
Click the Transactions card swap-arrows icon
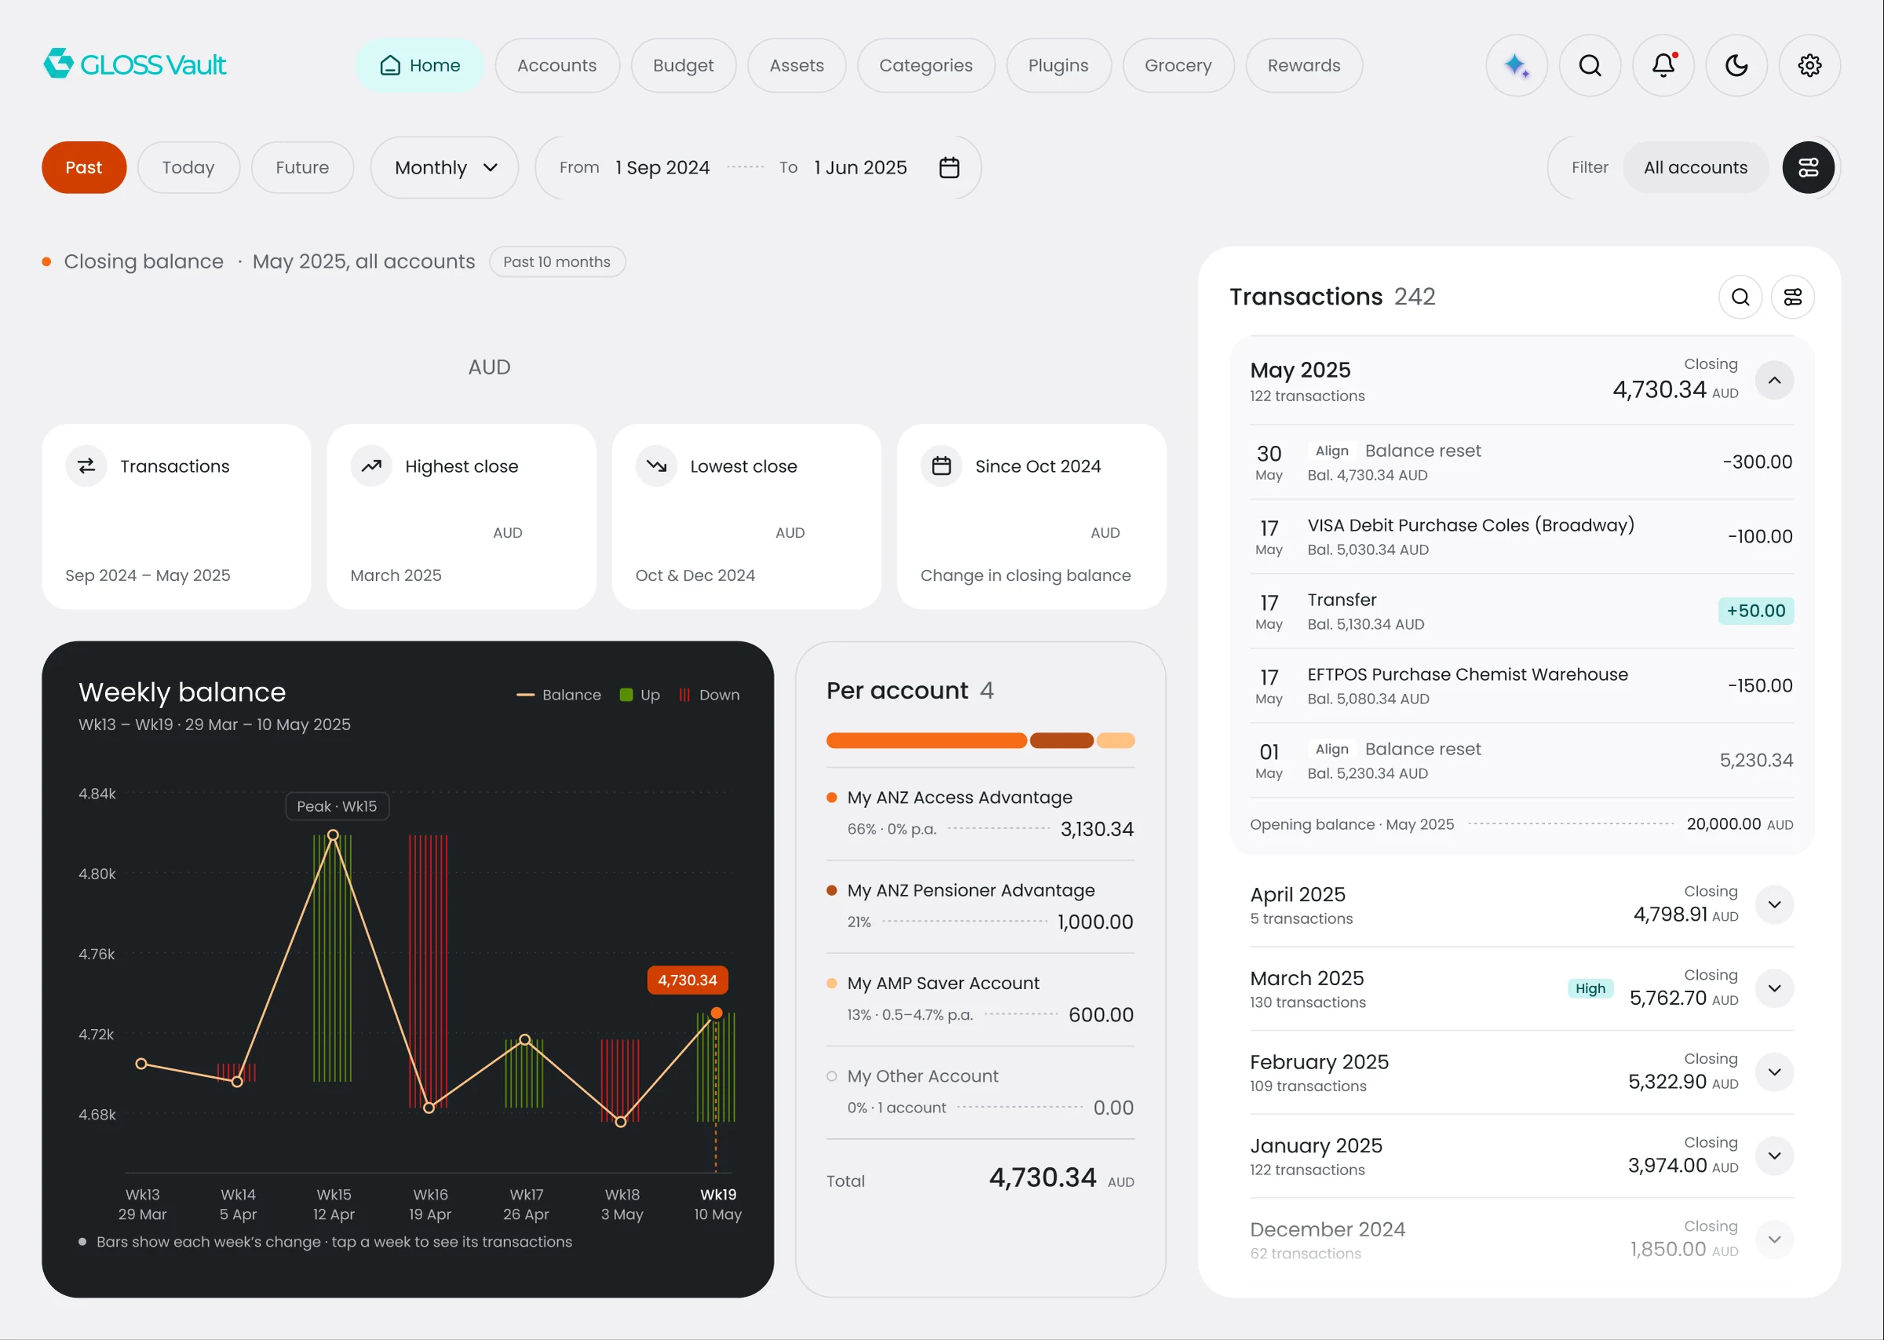pyautogui.click(x=86, y=466)
